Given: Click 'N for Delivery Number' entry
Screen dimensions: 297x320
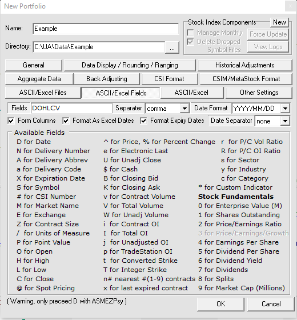Looking at the screenshot, I should pyautogui.click(x=54, y=151).
